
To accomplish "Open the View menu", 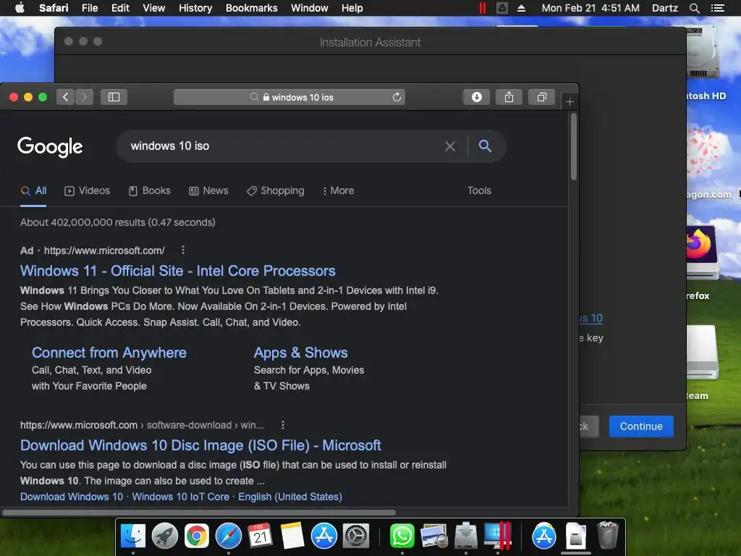I will coord(153,8).
